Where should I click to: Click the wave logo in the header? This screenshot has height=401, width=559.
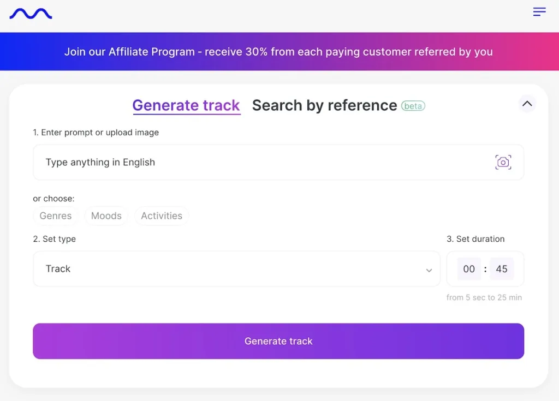pos(31,14)
